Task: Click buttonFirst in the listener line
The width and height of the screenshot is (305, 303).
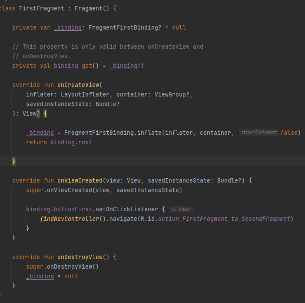Action: pyautogui.click(x=73, y=209)
